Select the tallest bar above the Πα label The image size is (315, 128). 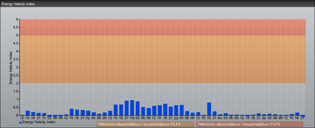[x=132, y=108]
